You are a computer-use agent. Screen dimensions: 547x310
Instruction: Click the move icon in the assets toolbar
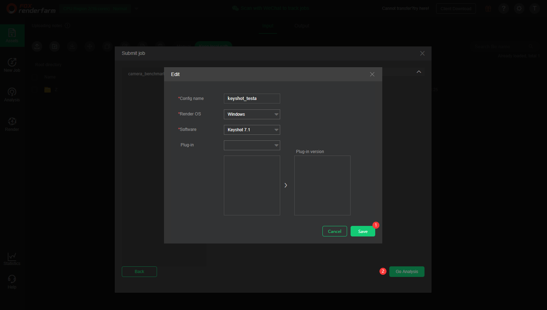pos(90,46)
